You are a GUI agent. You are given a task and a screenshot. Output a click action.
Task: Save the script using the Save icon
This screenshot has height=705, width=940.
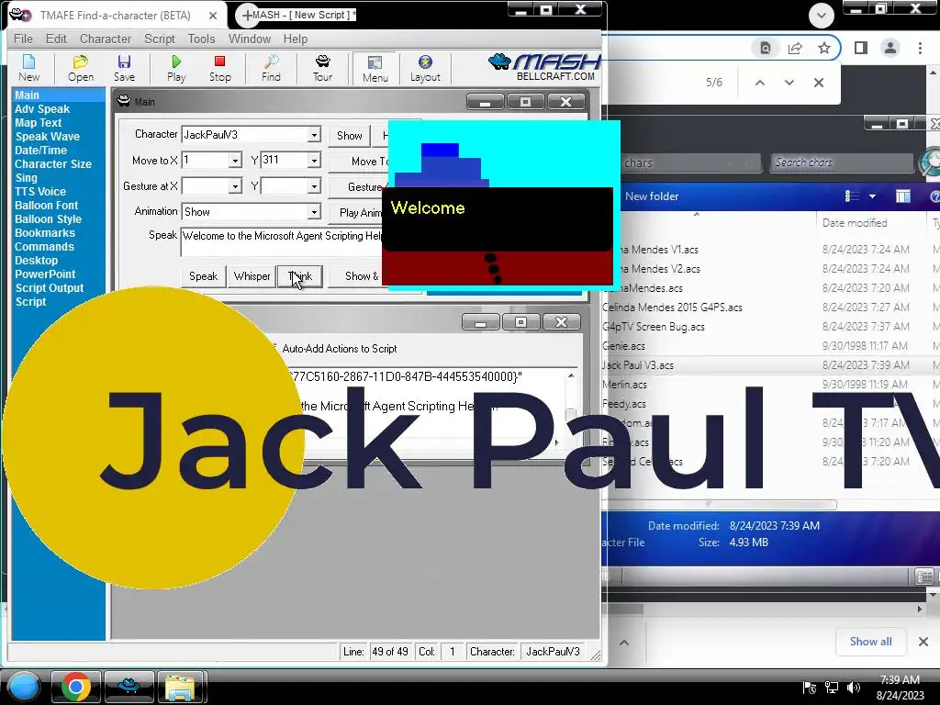point(124,68)
